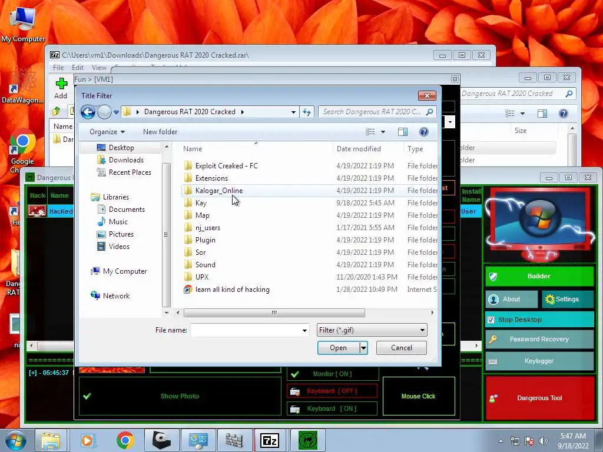This screenshot has height=452, width=603.
Task: Click Keyboard [ OFF ] option
Action: 332,391
